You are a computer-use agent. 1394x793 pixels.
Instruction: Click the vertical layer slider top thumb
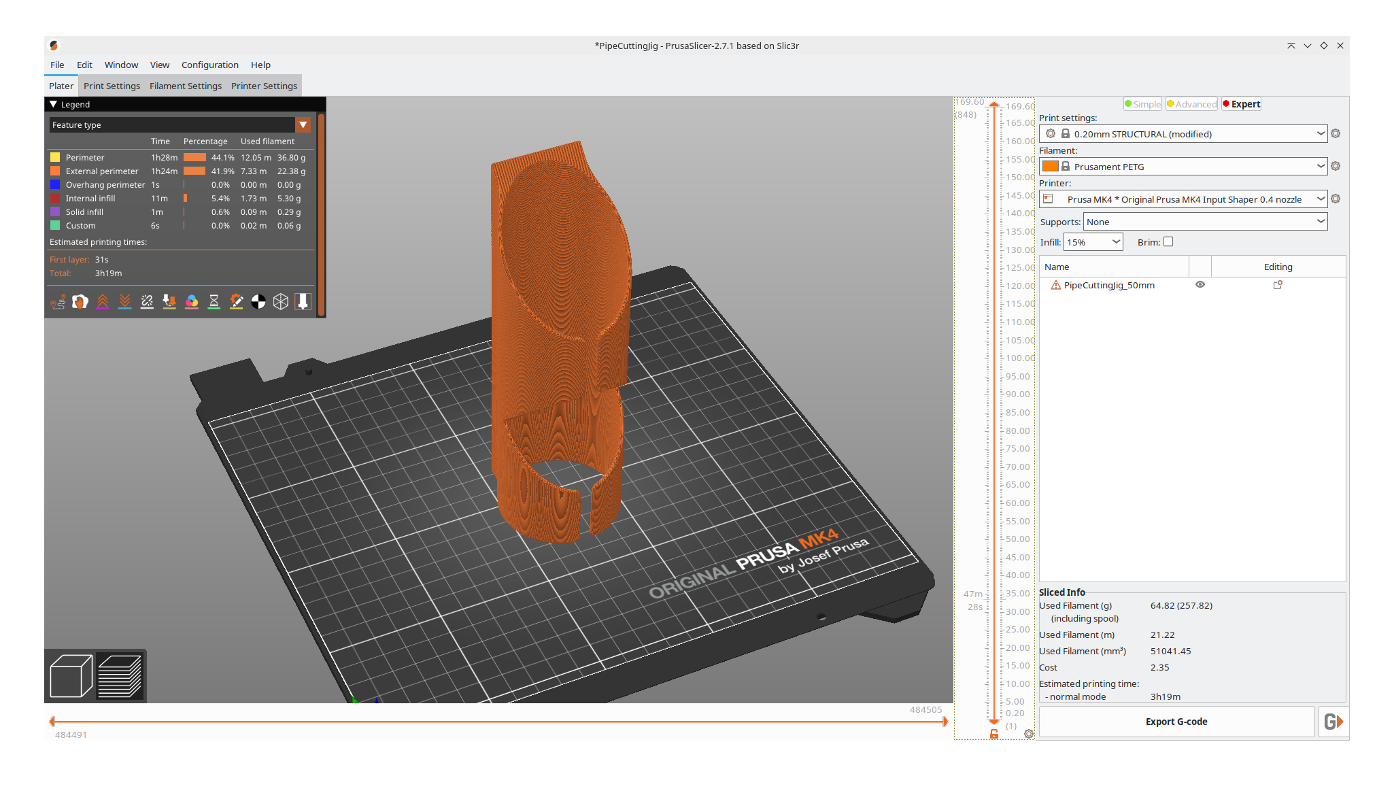point(994,105)
